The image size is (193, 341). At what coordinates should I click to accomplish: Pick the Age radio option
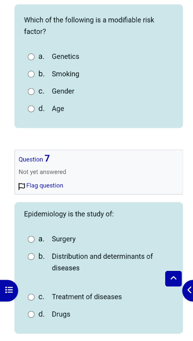pyautogui.click(x=31, y=109)
